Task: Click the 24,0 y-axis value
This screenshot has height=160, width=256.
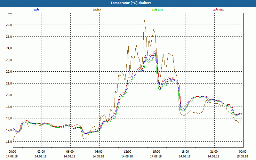Action: coord(9,48)
